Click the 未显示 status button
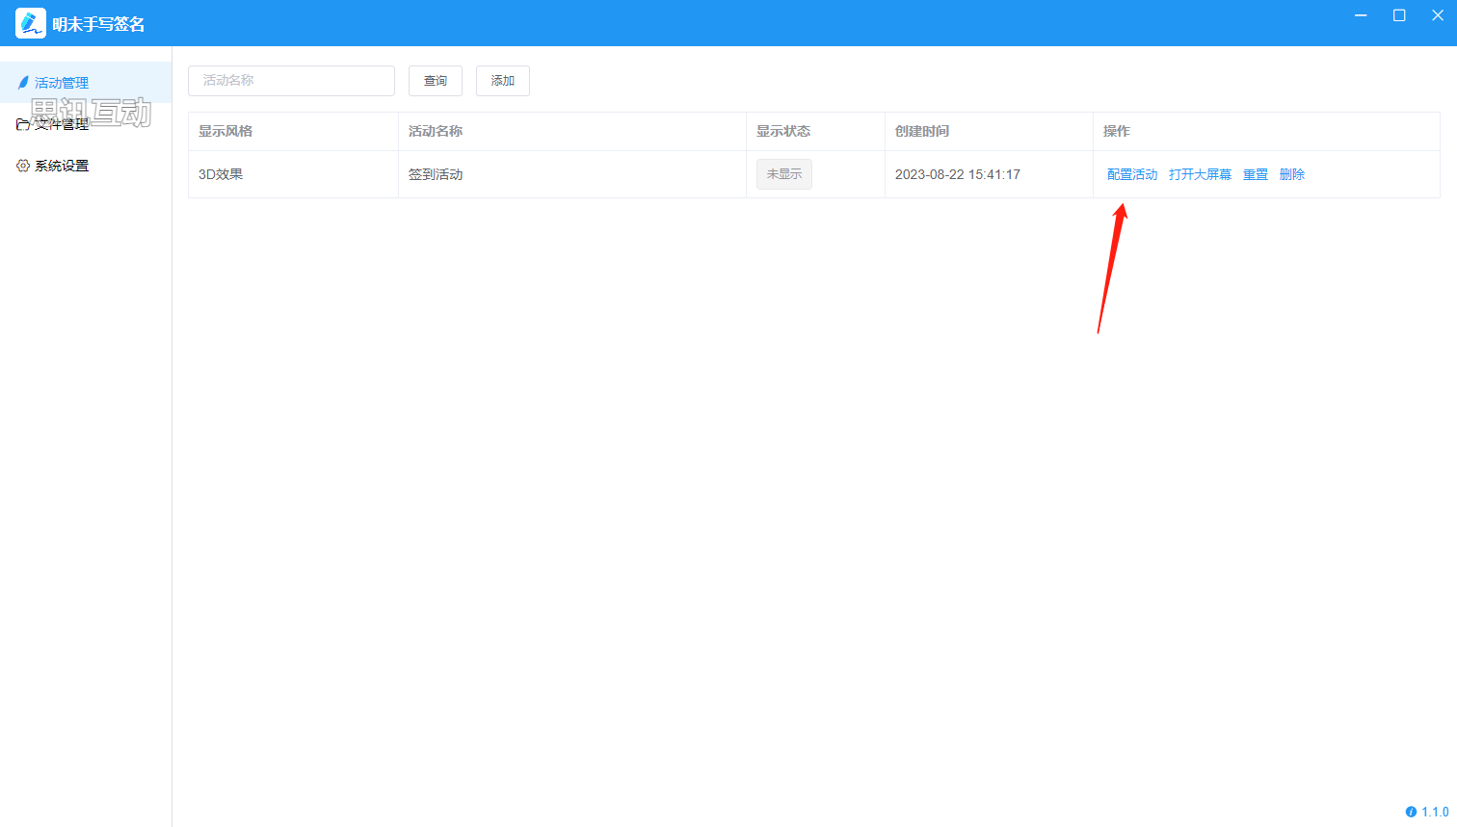 [784, 174]
